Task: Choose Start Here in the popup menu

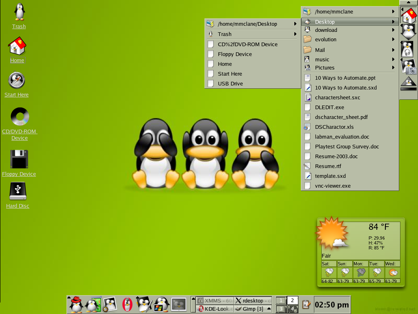Action: tap(252, 74)
